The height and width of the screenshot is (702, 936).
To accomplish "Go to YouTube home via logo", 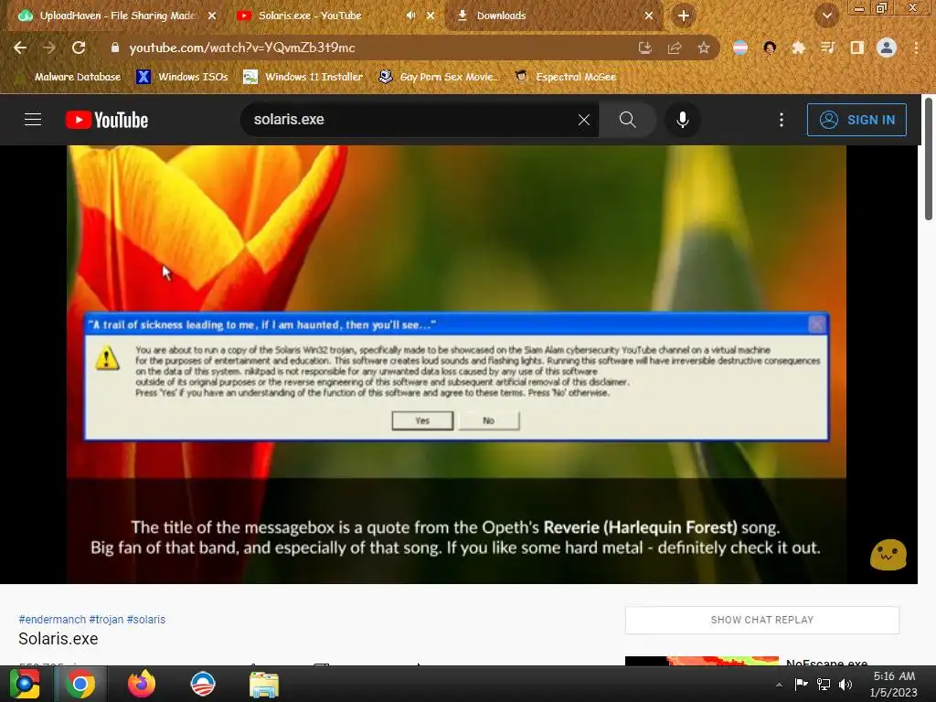I will pyautogui.click(x=107, y=120).
